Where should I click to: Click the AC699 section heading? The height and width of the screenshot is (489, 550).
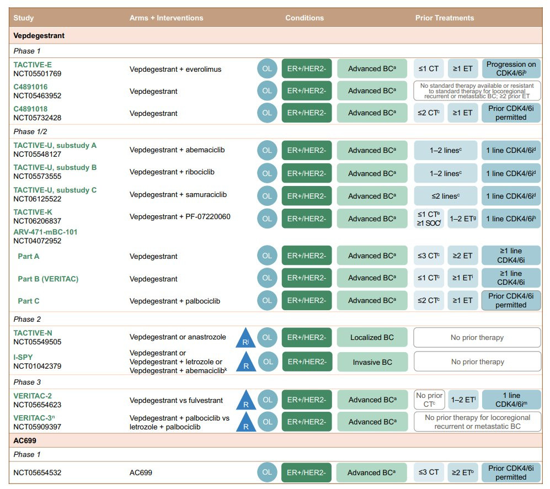(25, 440)
